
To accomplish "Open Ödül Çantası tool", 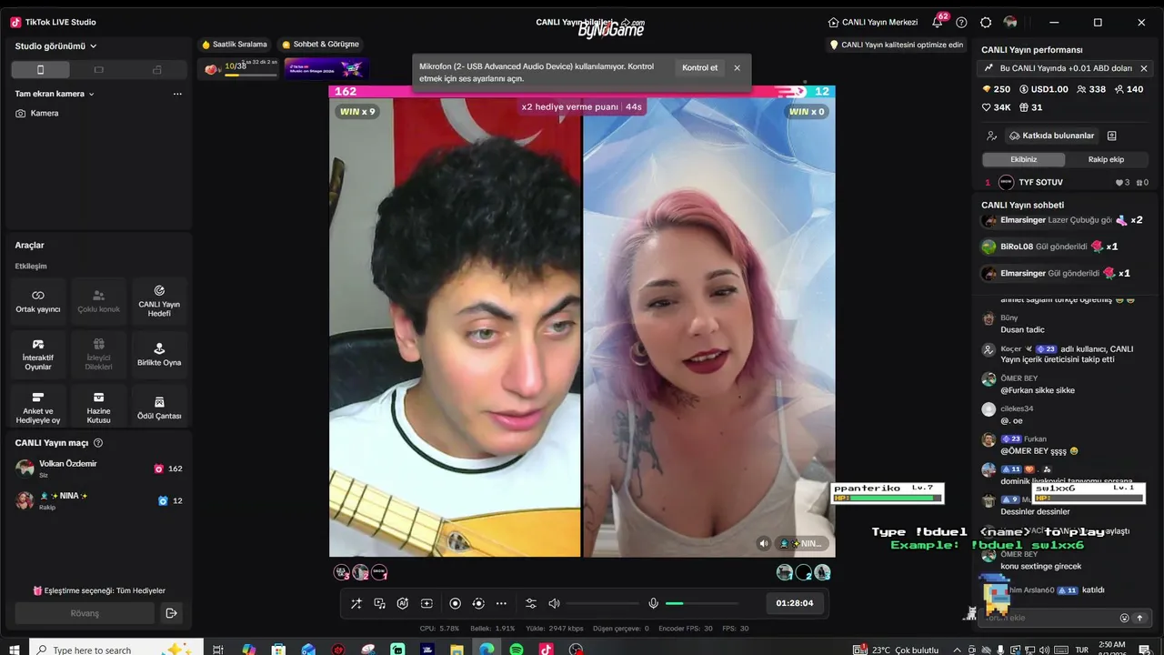I will (x=159, y=408).
